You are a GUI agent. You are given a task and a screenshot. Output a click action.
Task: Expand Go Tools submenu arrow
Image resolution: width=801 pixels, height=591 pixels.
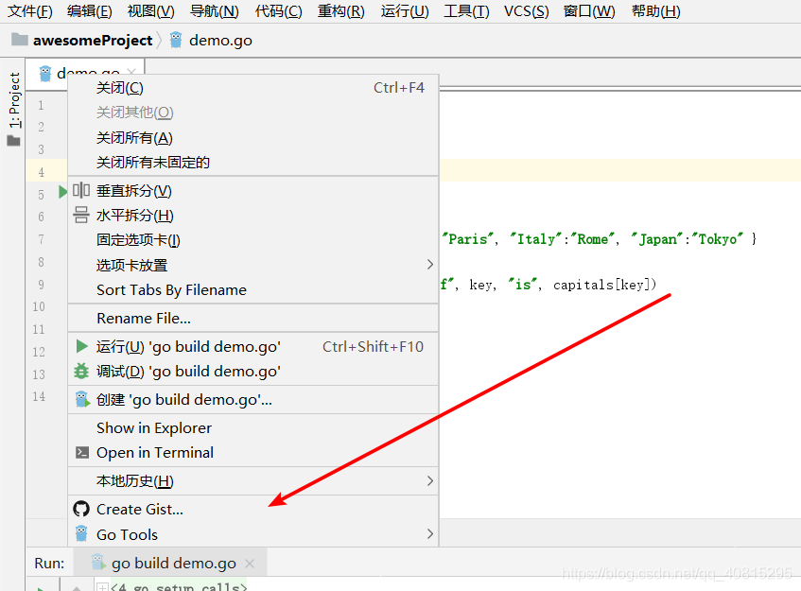coord(429,534)
